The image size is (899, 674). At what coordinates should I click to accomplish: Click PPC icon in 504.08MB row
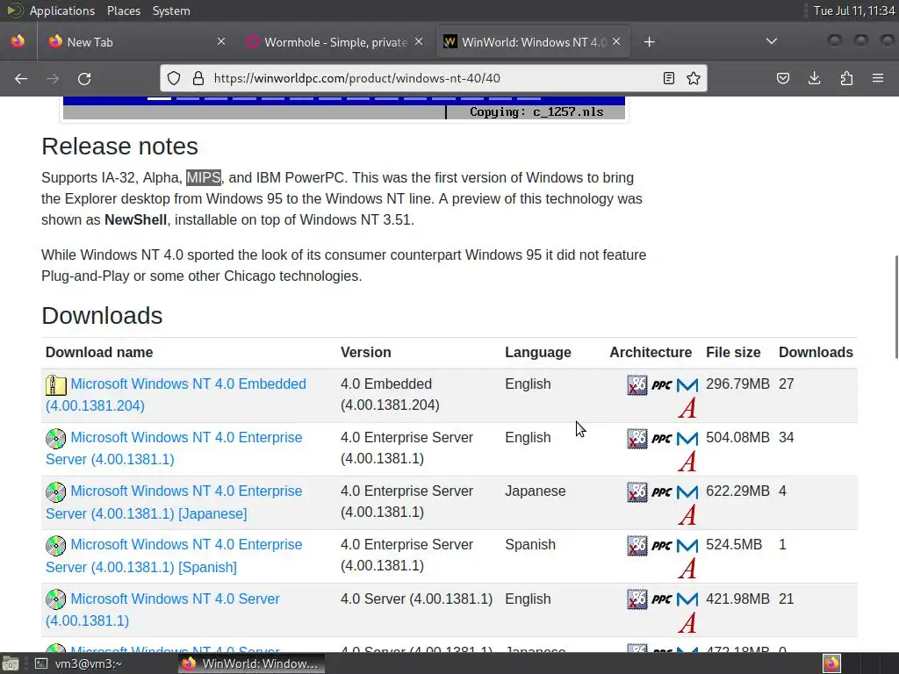tap(662, 439)
